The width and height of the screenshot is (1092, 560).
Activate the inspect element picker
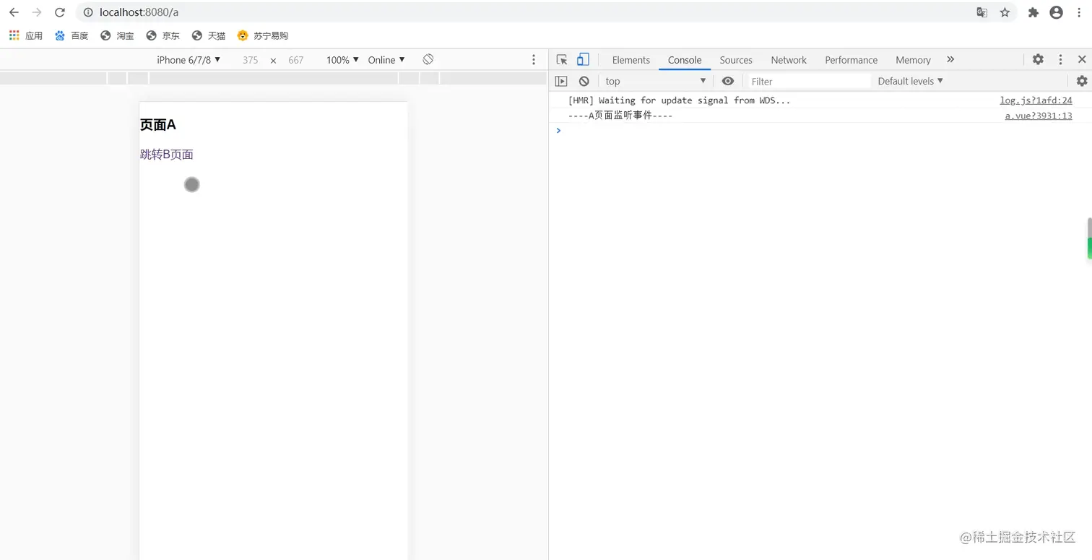pyautogui.click(x=562, y=59)
